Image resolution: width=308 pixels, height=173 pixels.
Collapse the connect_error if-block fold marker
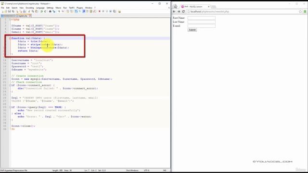click(x=10, y=86)
